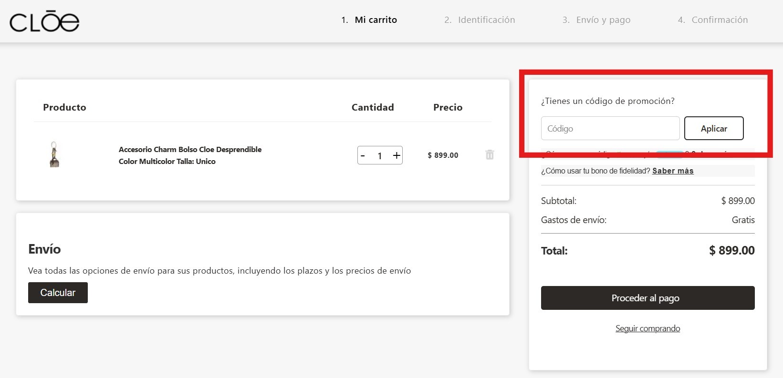Open the charm product thumbnail

(54, 154)
